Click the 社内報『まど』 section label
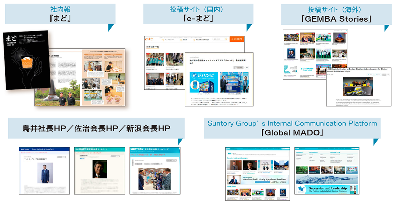This screenshot has width=395, height=207. point(60,14)
